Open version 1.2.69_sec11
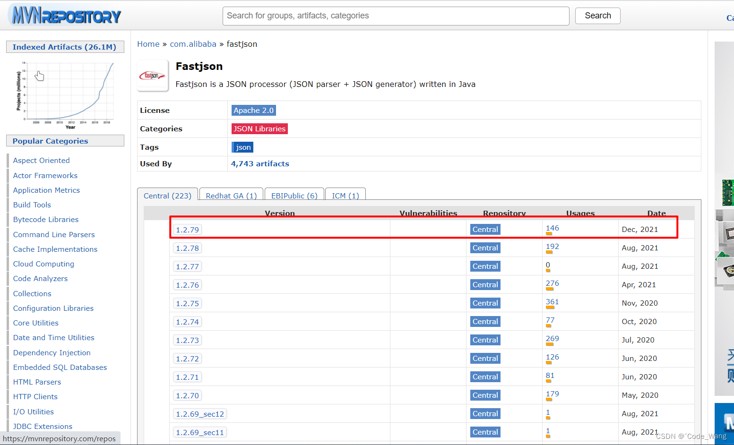The width and height of the screenshot is (734, 445). coord(200,432)
